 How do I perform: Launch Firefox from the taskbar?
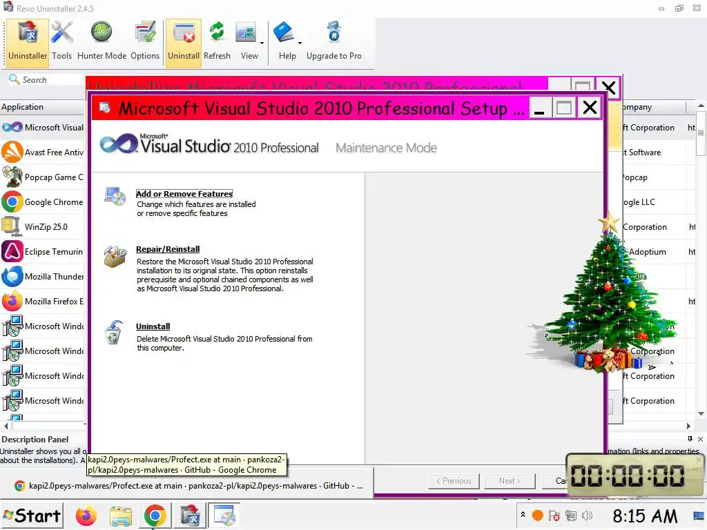86,516
